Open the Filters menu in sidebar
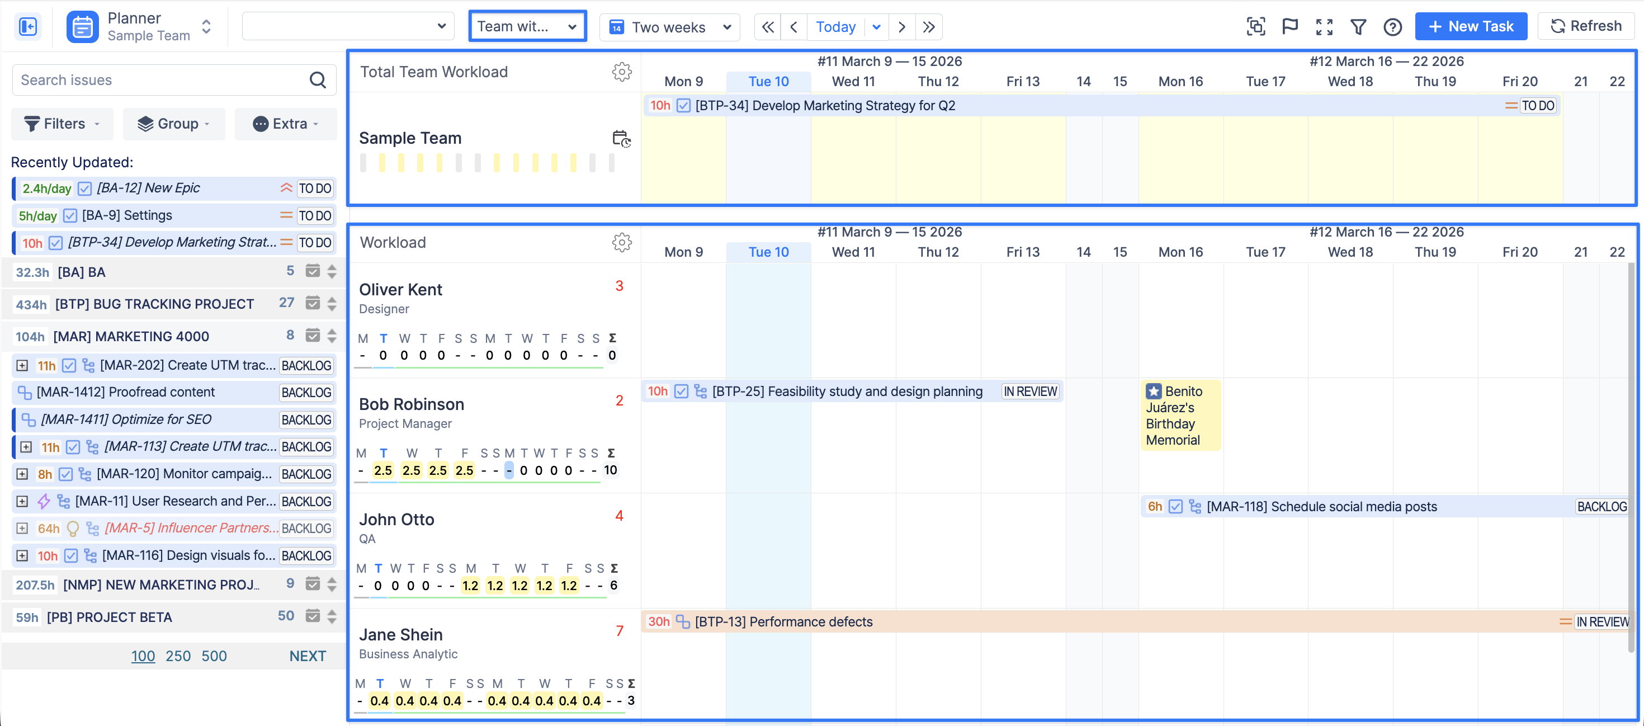Screen dimensions: 1644x726 [62, 124]
